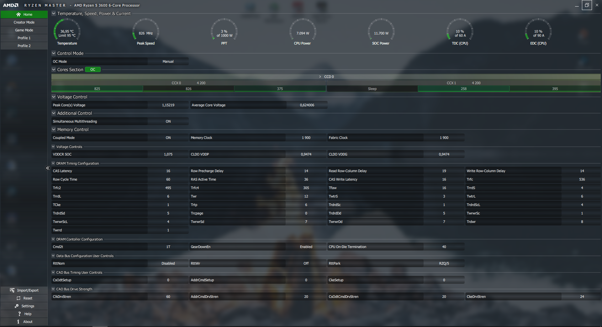Collapse the sidebar with double-chevron icon
This screenshot has height=327, width=602.
(48, 168)
